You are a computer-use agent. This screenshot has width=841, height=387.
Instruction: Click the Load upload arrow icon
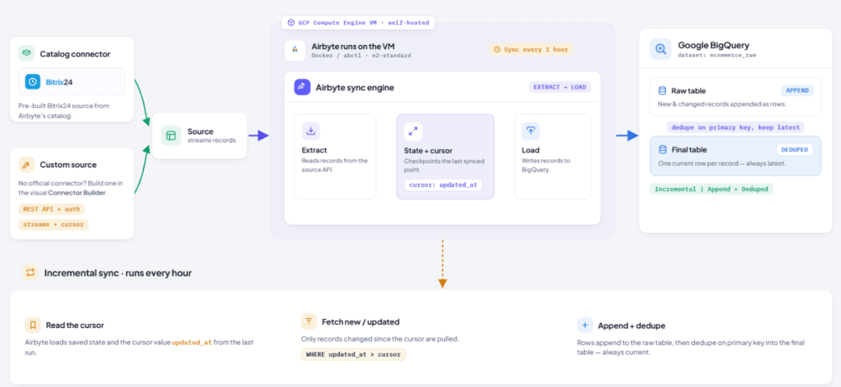(531, 130)
